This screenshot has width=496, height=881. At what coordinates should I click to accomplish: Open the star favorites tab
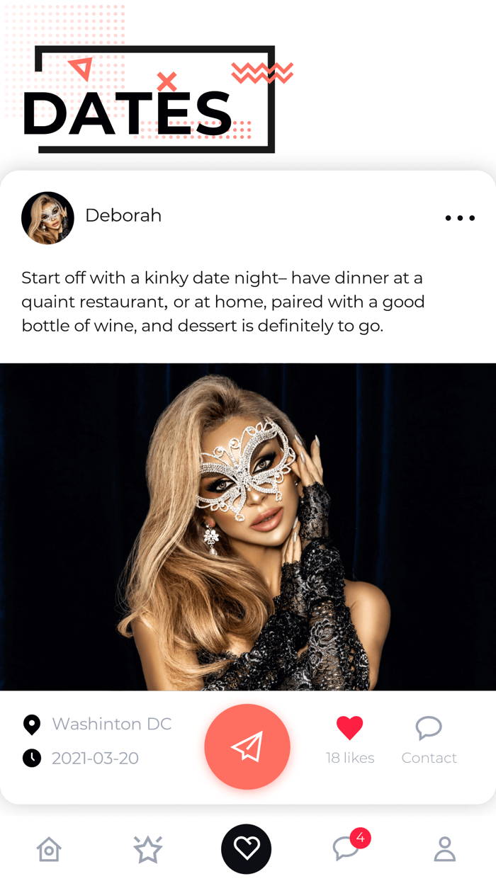(x=147, y=848)
